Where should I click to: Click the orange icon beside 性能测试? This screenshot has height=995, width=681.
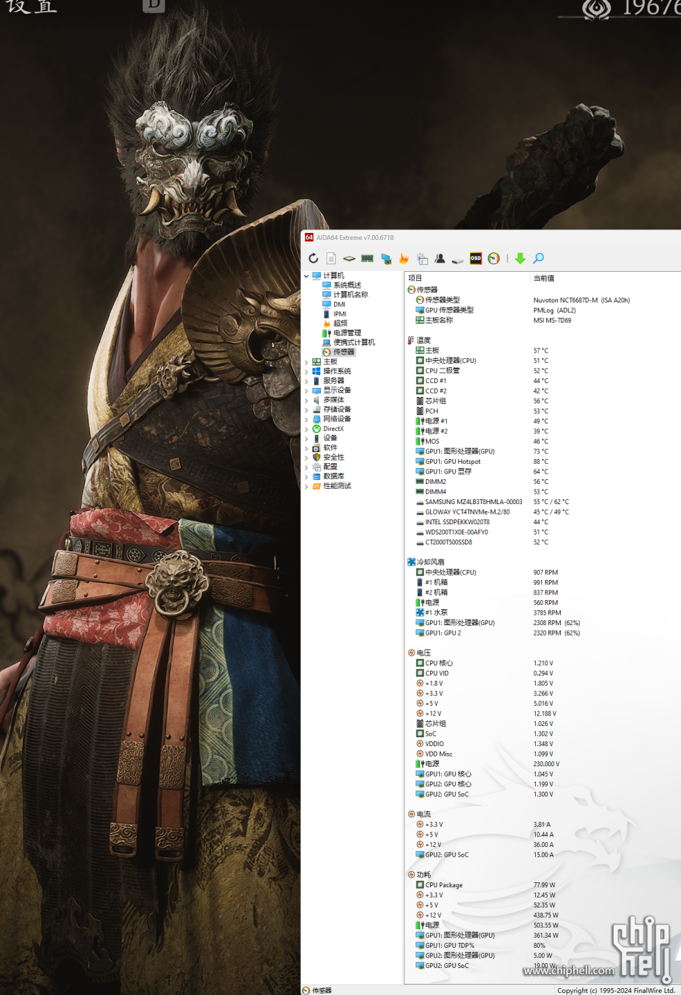coord(317,486)
